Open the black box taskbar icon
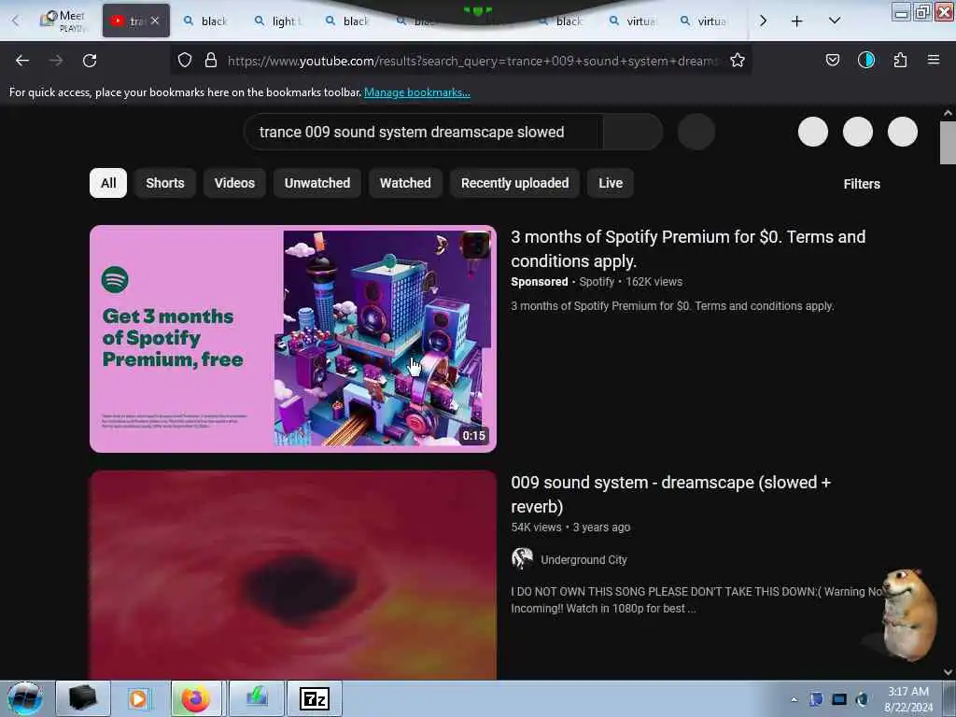 click(x=83, y=698)
